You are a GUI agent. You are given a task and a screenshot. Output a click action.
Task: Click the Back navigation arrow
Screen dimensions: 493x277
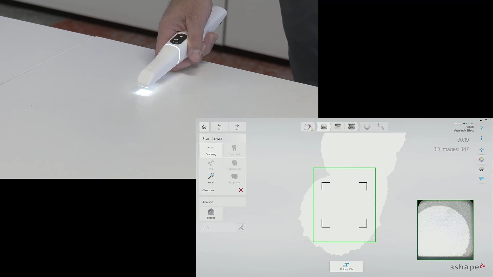pos(220,126)
